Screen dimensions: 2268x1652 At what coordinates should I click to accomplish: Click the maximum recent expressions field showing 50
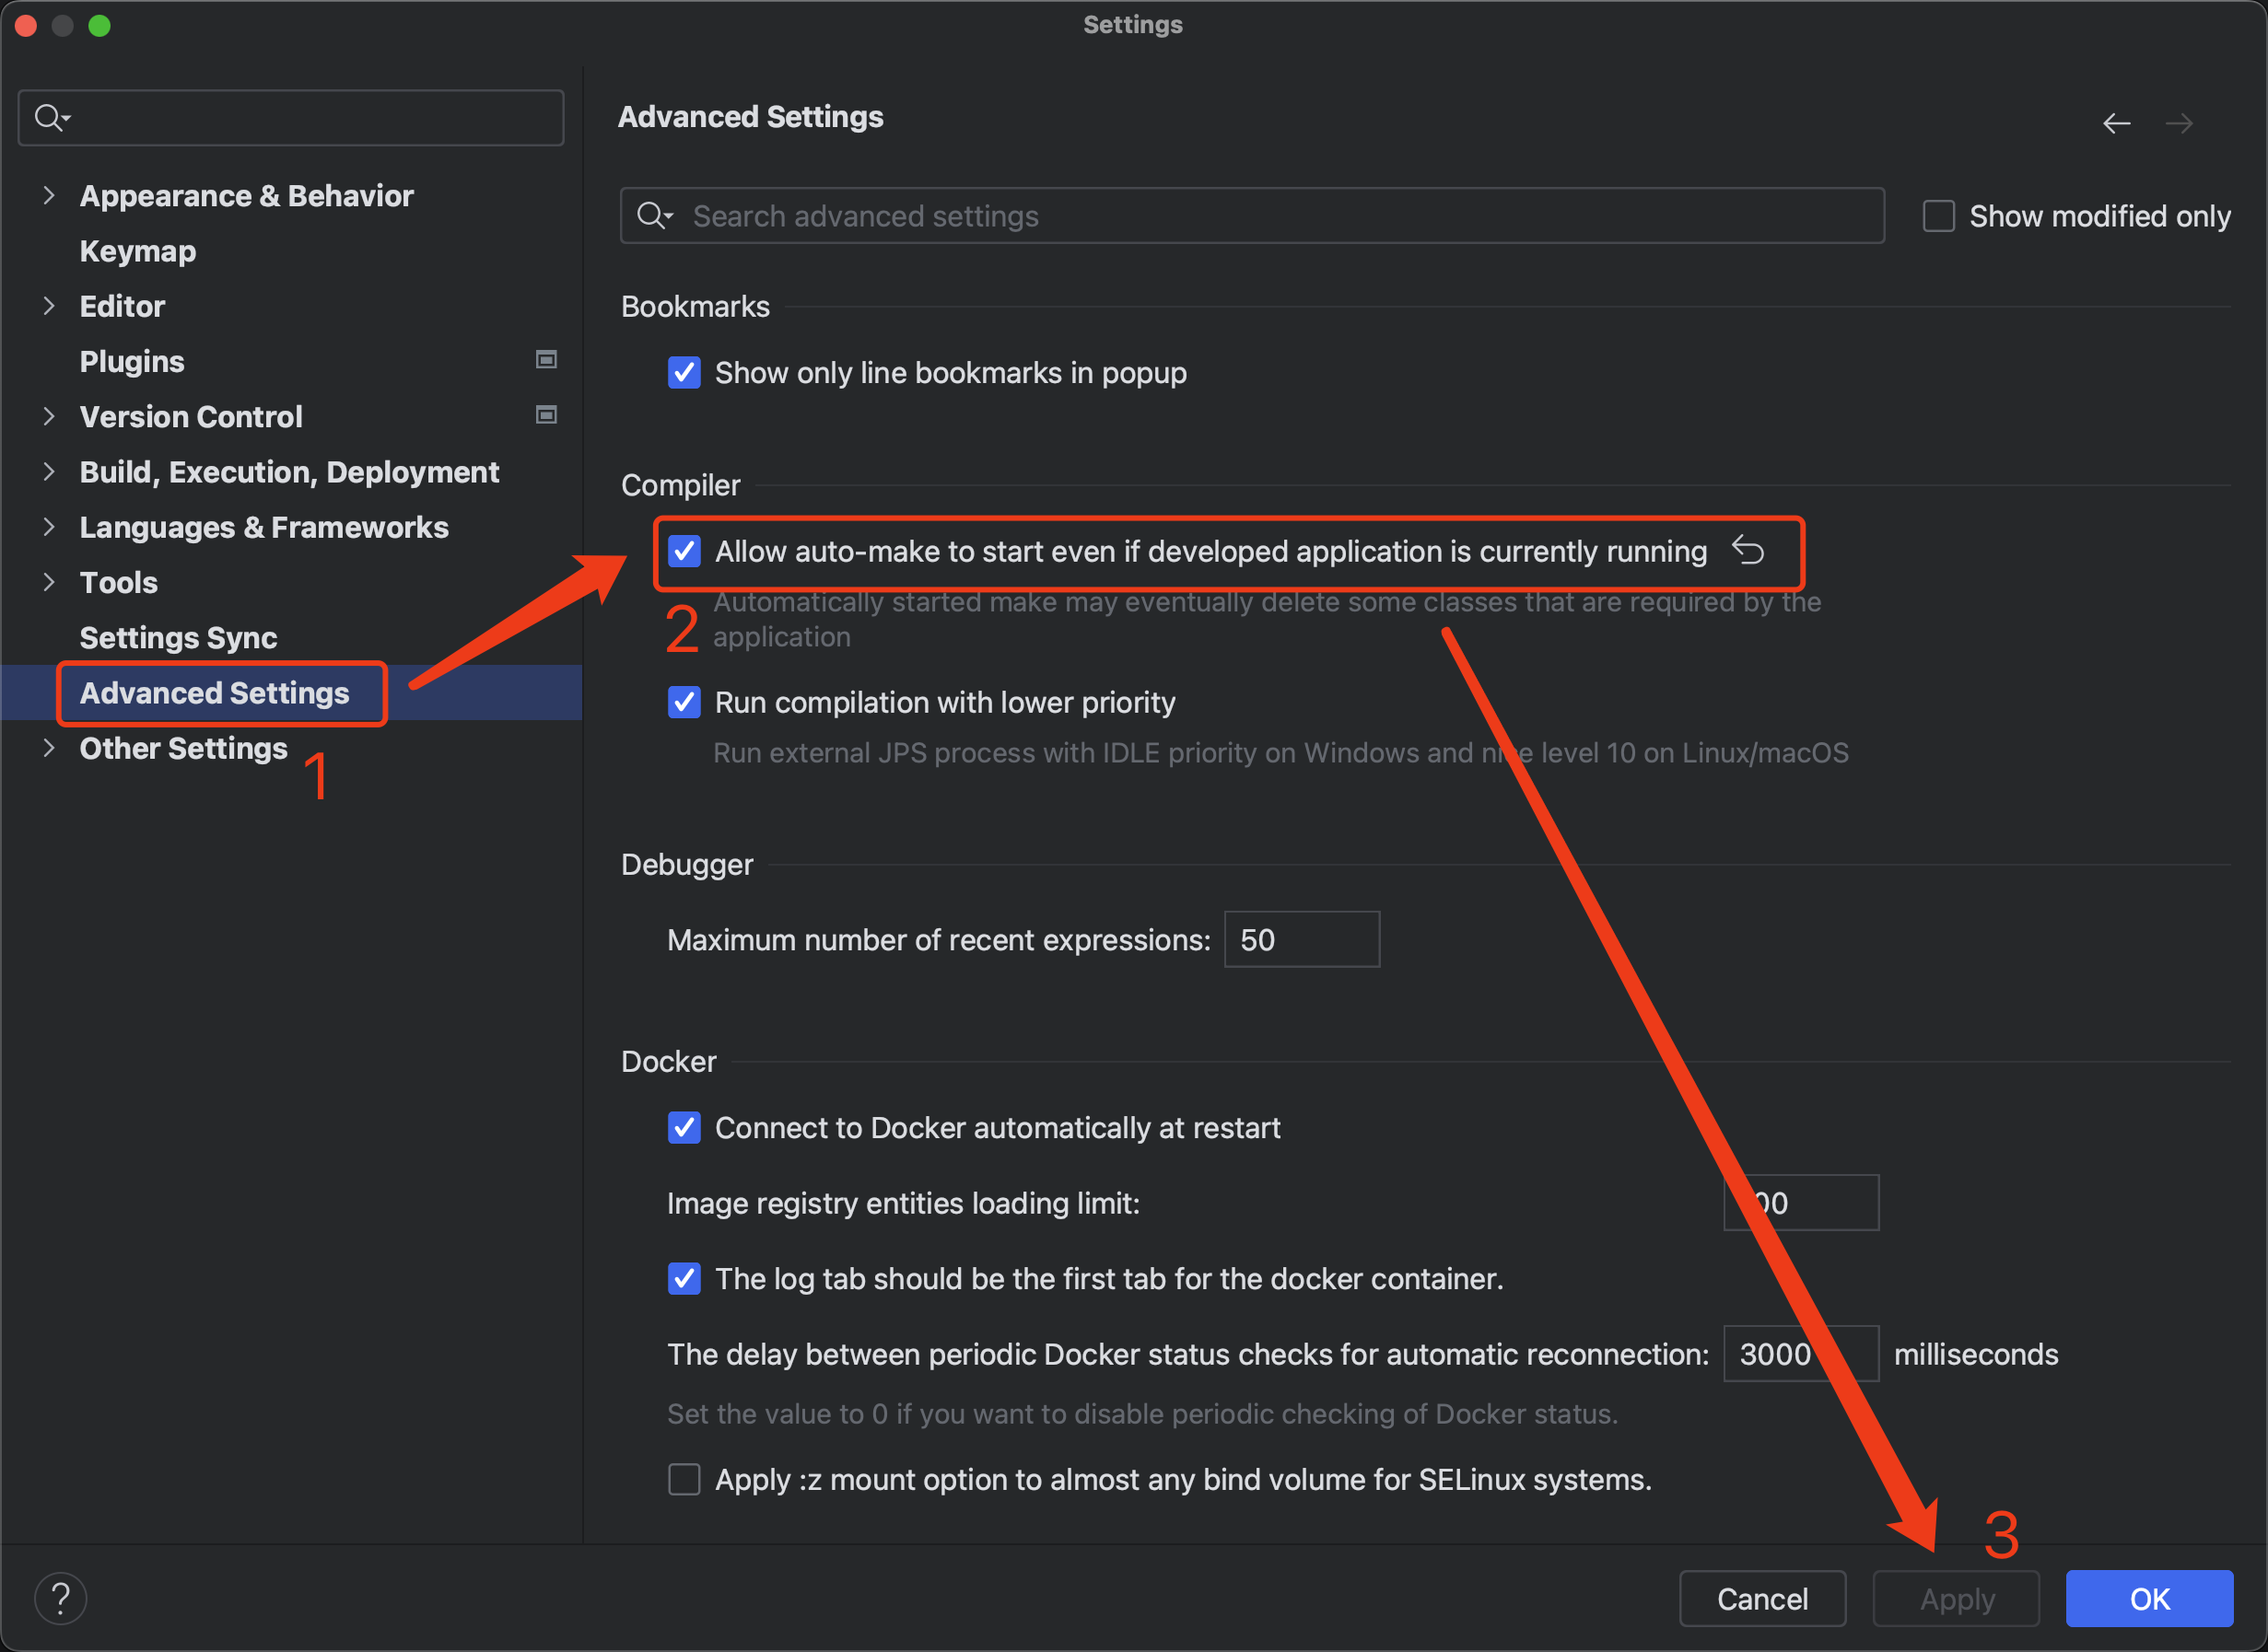click(1302, 939)
